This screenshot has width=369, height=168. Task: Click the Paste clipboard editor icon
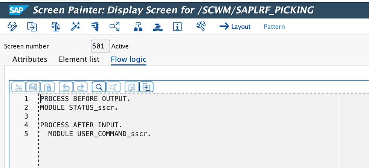47,87
